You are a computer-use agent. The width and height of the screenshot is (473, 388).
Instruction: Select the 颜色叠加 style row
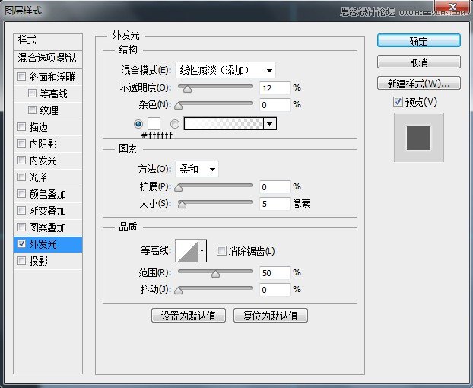click(48, 194)
